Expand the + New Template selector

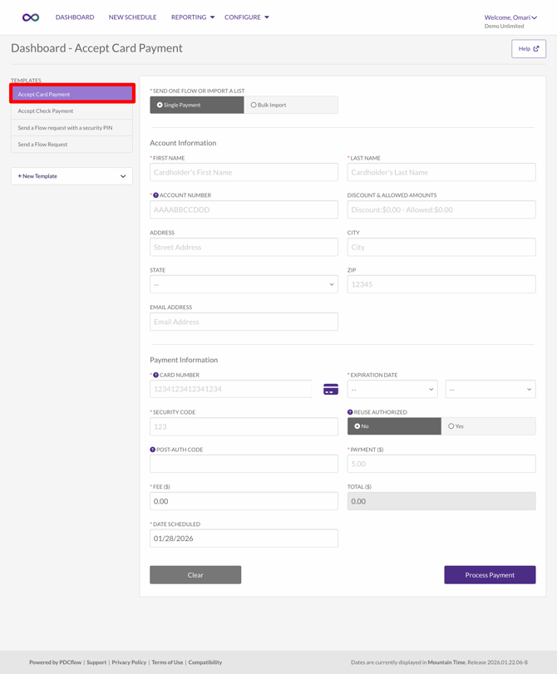(x=71, y=175)
